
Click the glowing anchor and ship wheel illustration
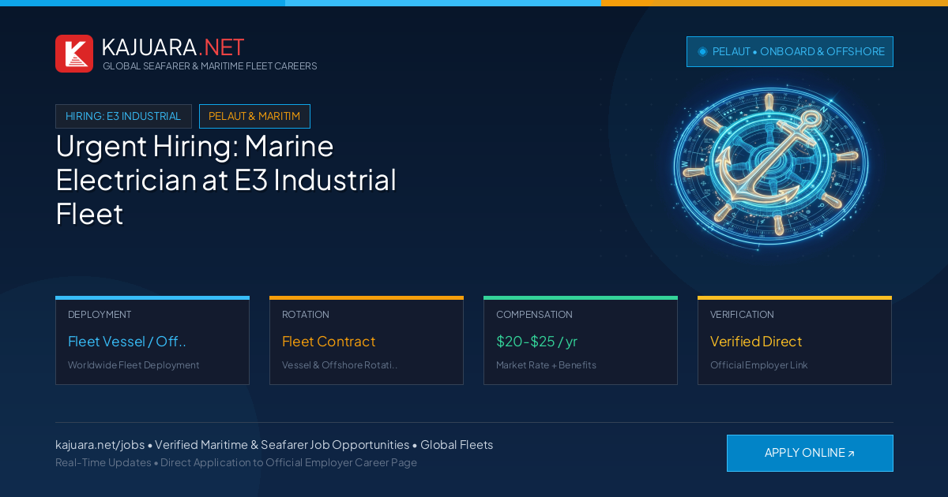pyautogui.click(x=770, y=167)
